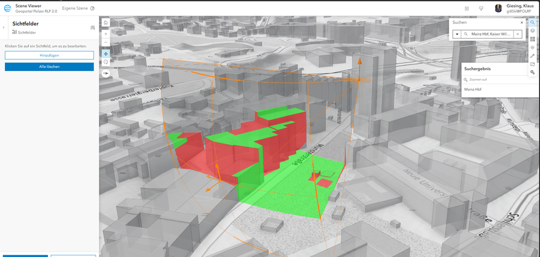Open the Sichtfelder panel help icon
Viewport: 540px width, 257px height.
coord(92,28)
